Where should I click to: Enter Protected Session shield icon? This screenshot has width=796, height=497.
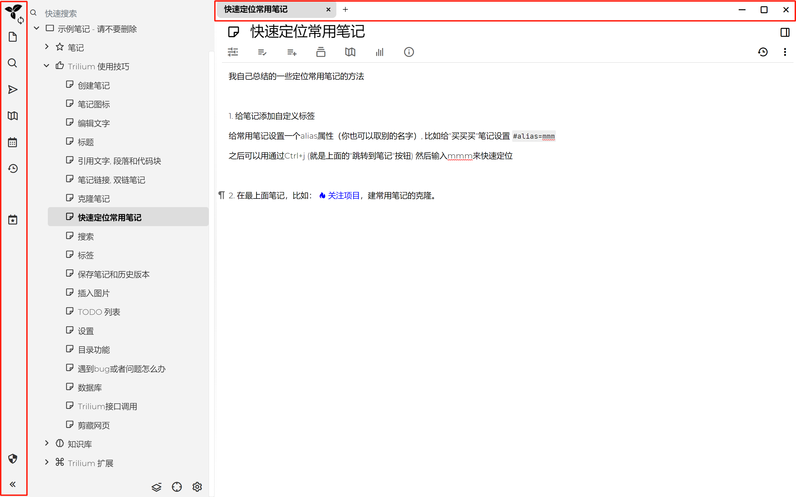point(12,459)
